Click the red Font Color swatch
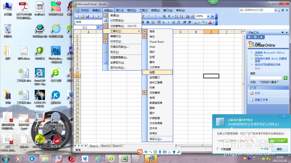This screenshot has height=163, width=291. click(x=210, y=22)
